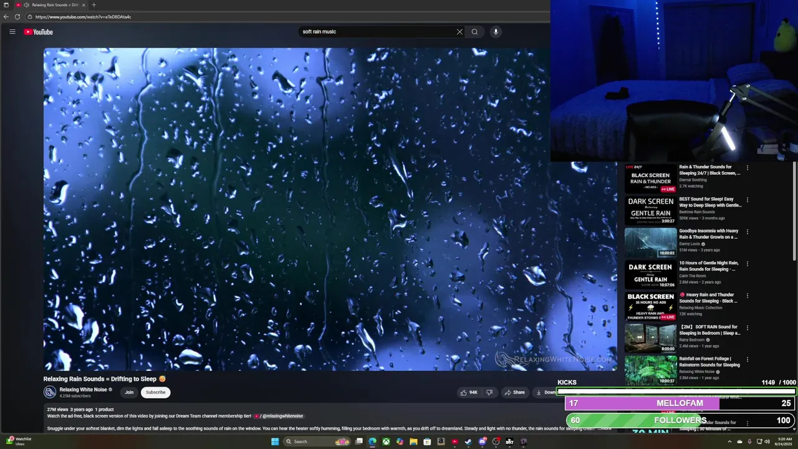The width and height of the screenshot is (798, 449).
Task: Open options for 'Goodbye Insomnia' video
Action: coord(748,232)
